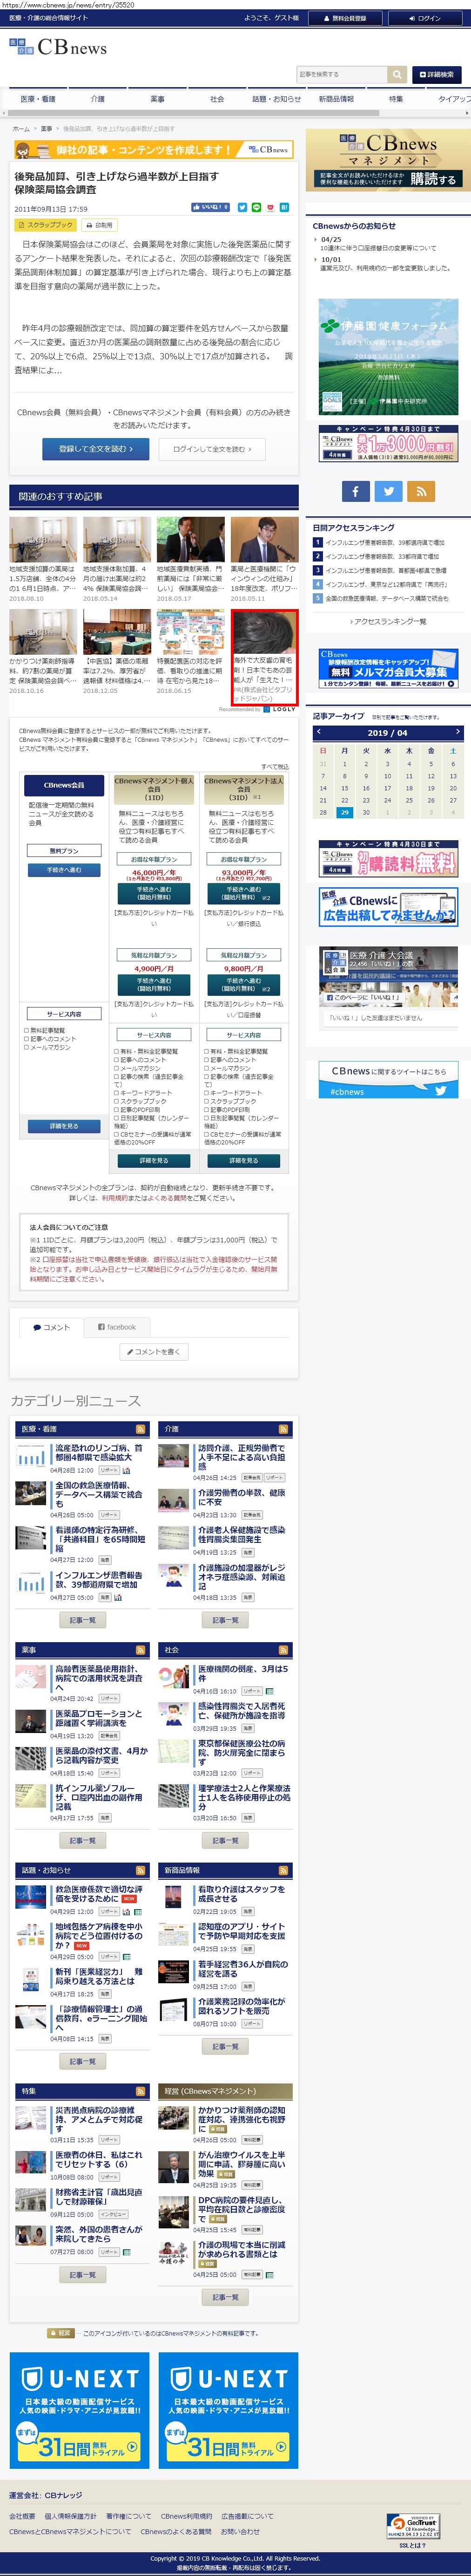Click the 無料会員登録 button in top bar
Screen dimensions: 471x2576
point(344,18)
